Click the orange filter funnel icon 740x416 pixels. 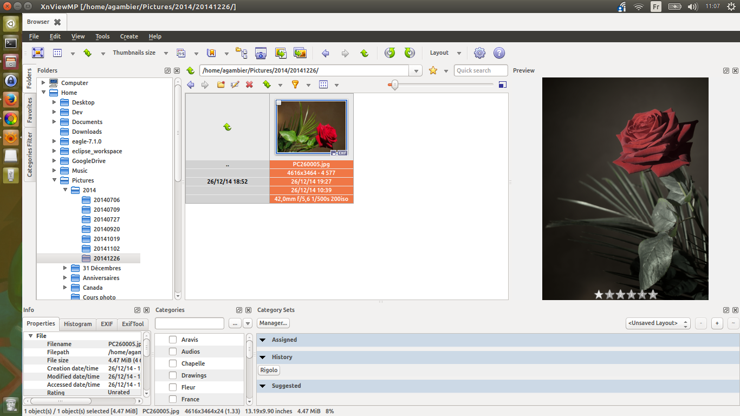(295, 85)
